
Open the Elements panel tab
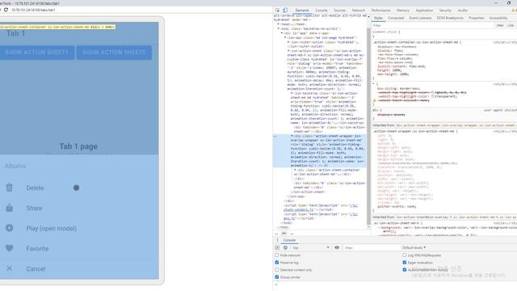[302, 11]
